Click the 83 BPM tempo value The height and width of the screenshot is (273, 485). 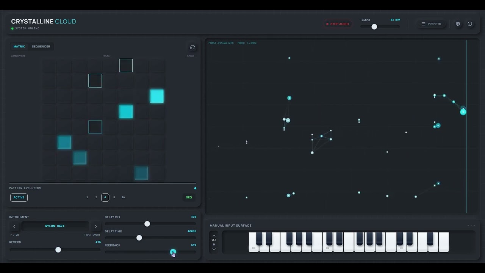(x=395, y=20)
